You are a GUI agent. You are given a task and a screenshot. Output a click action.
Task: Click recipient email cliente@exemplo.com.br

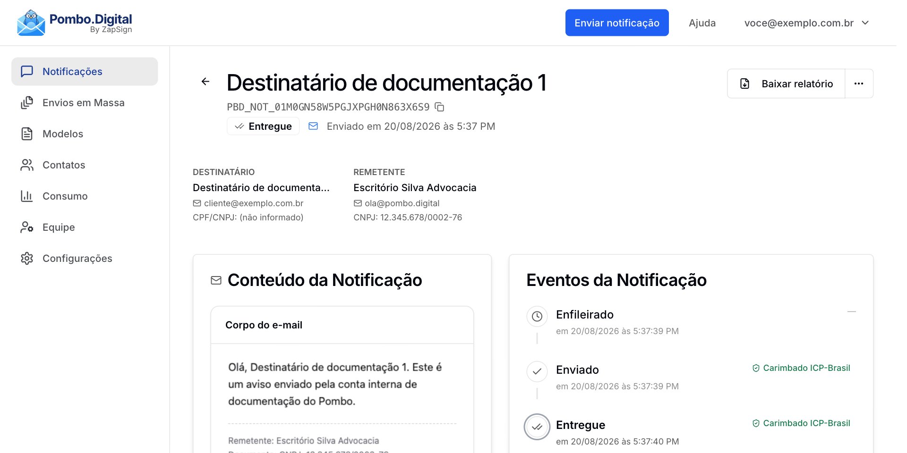pyautogui.click(x=254, y=203)
